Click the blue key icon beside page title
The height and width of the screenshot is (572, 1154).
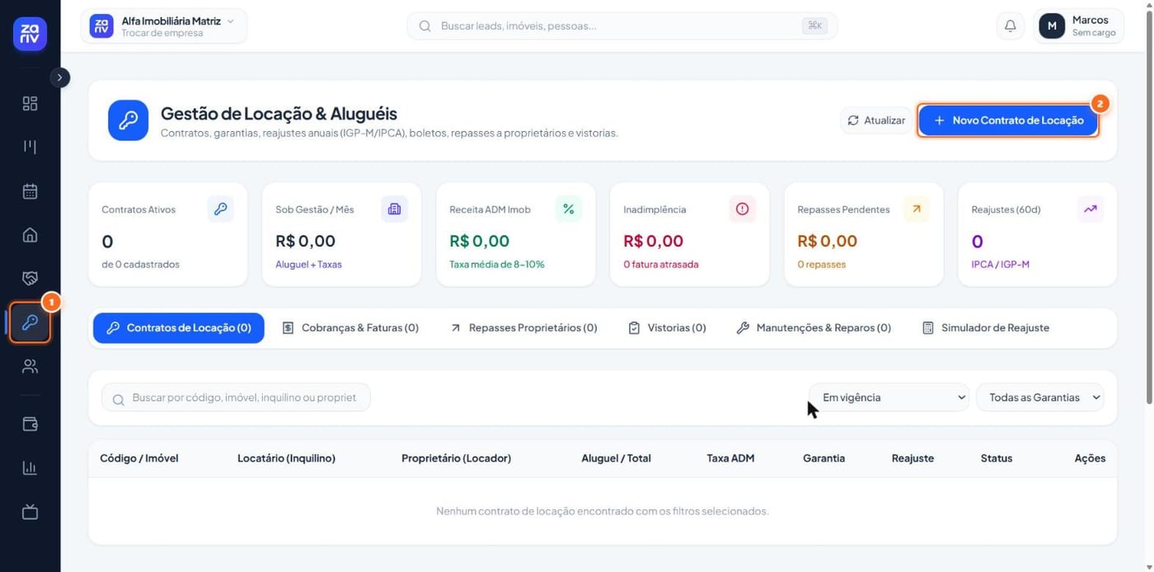pos(128,120)
